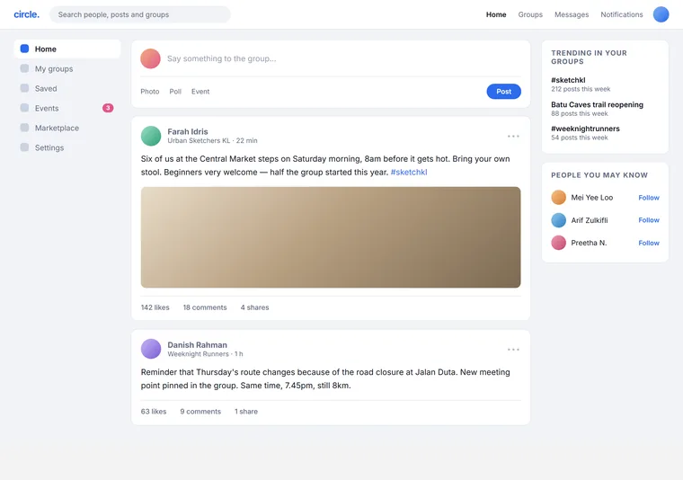Follow Arif Zulkifli
683x480 pixels.
(649, 220)
